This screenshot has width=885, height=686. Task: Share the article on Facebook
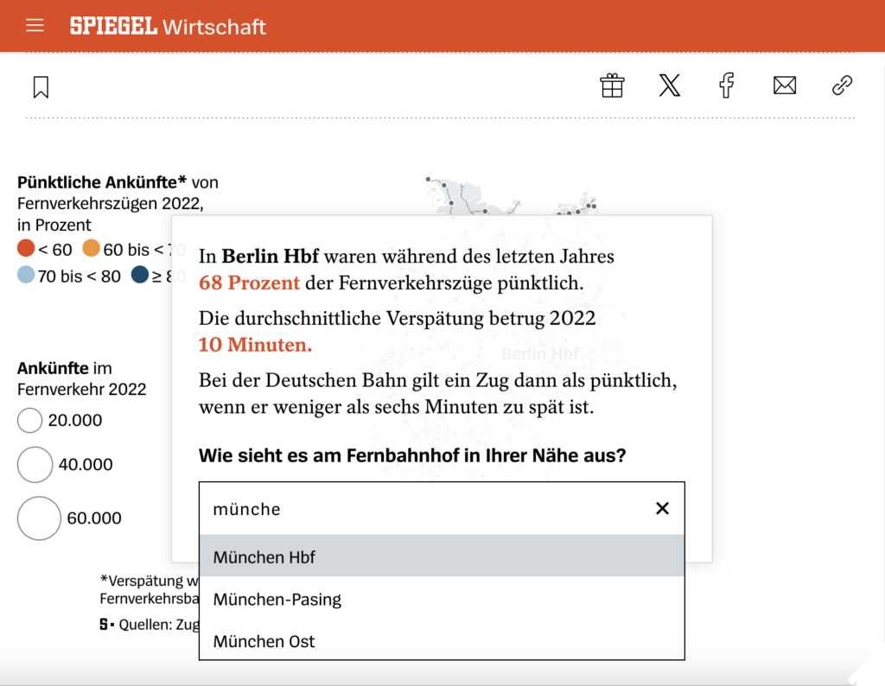coord(727,86)
